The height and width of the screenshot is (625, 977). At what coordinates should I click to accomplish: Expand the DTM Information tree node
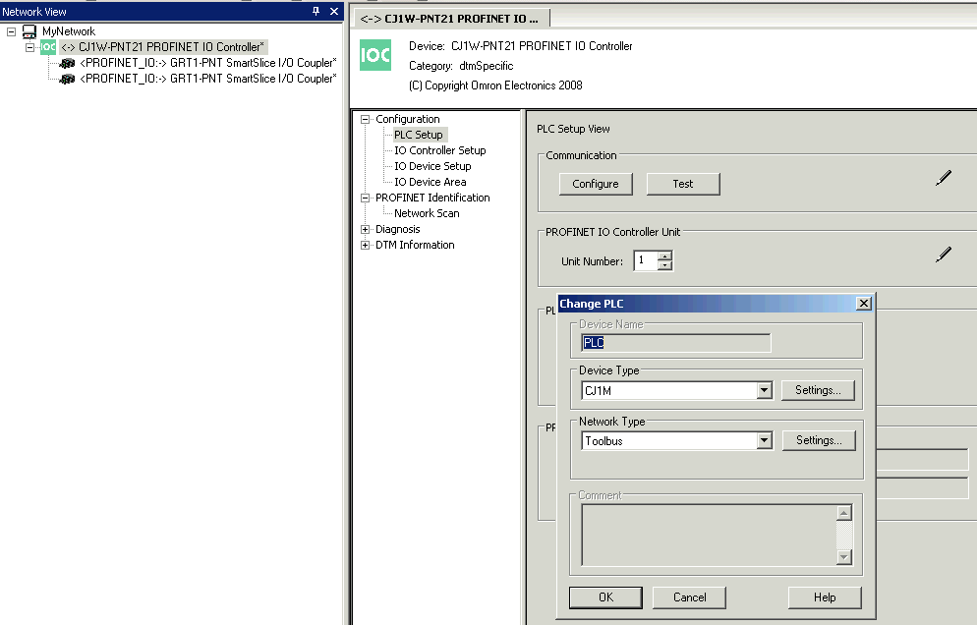tap(365, 245)
